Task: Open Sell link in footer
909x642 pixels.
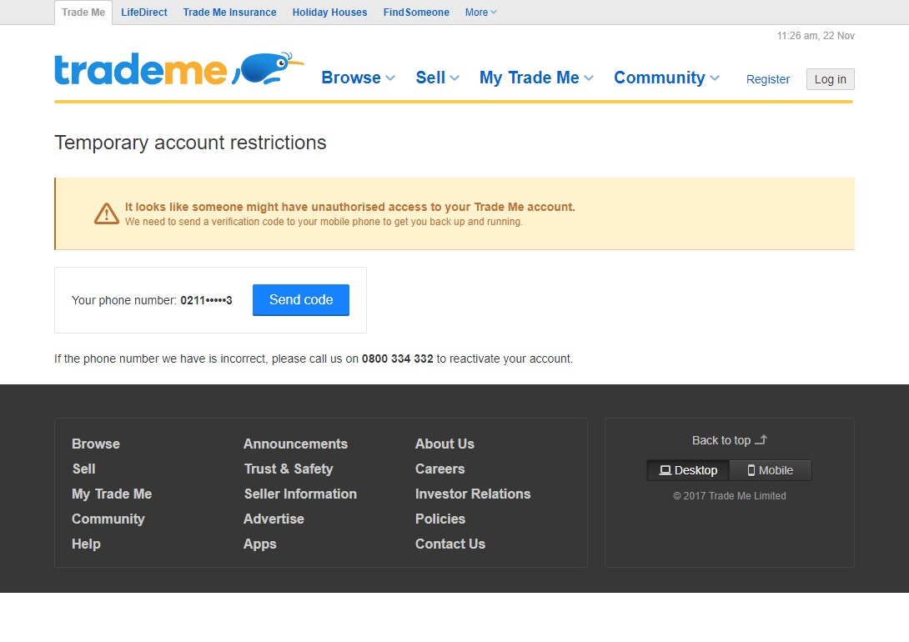Action: point(83,469)
